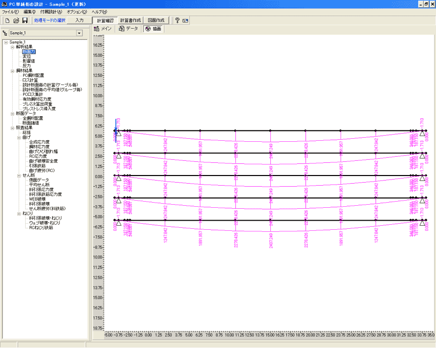Screen dimensions: 436x348
Task: Toggle the 図面作成 mode button
Action: tap(156, 20)
